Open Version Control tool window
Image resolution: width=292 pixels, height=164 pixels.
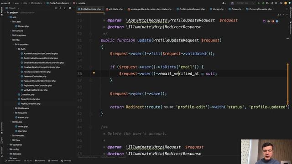click(13, 161)
